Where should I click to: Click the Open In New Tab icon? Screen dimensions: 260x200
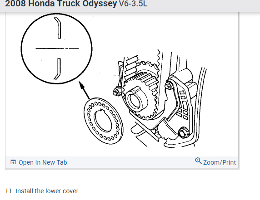coord(13,162)
